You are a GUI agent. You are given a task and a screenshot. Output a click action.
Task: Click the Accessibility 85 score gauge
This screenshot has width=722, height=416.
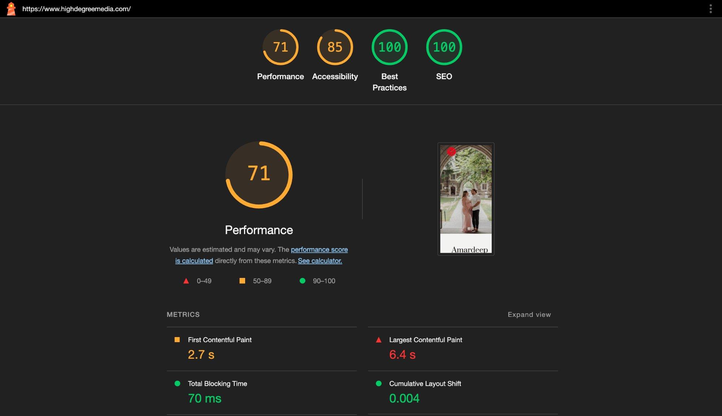pyautogui.click(x=335, y=47)
